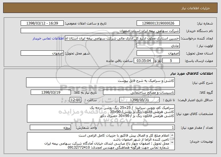This screenshot has width=221, height=157.
Task: Click the delivery province field اصفهان
Action: click(x=158, y=53)
